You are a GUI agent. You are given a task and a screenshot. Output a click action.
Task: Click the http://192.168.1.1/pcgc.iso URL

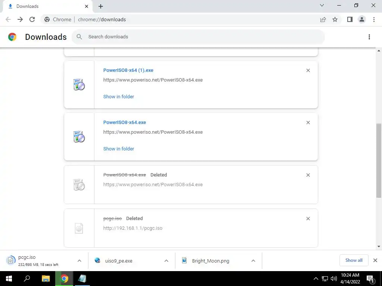click(133, 228)
